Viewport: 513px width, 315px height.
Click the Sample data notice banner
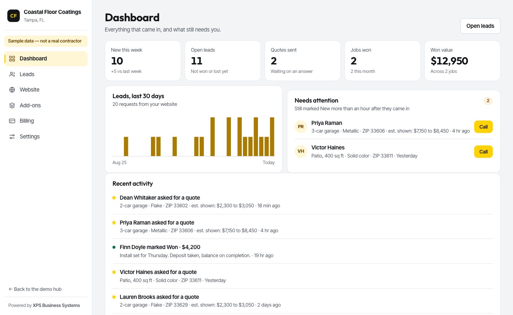click(46, 41)
